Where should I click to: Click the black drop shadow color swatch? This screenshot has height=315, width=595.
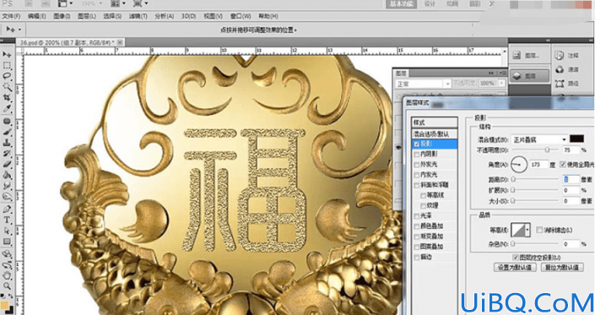(576, 138)
